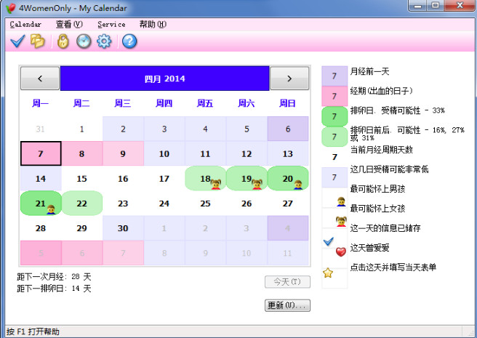Open settings gear toolbar icon
Image resolution: width=477 pixels, height=338 pixels.
pyautogui.click(x=104, y=41)
